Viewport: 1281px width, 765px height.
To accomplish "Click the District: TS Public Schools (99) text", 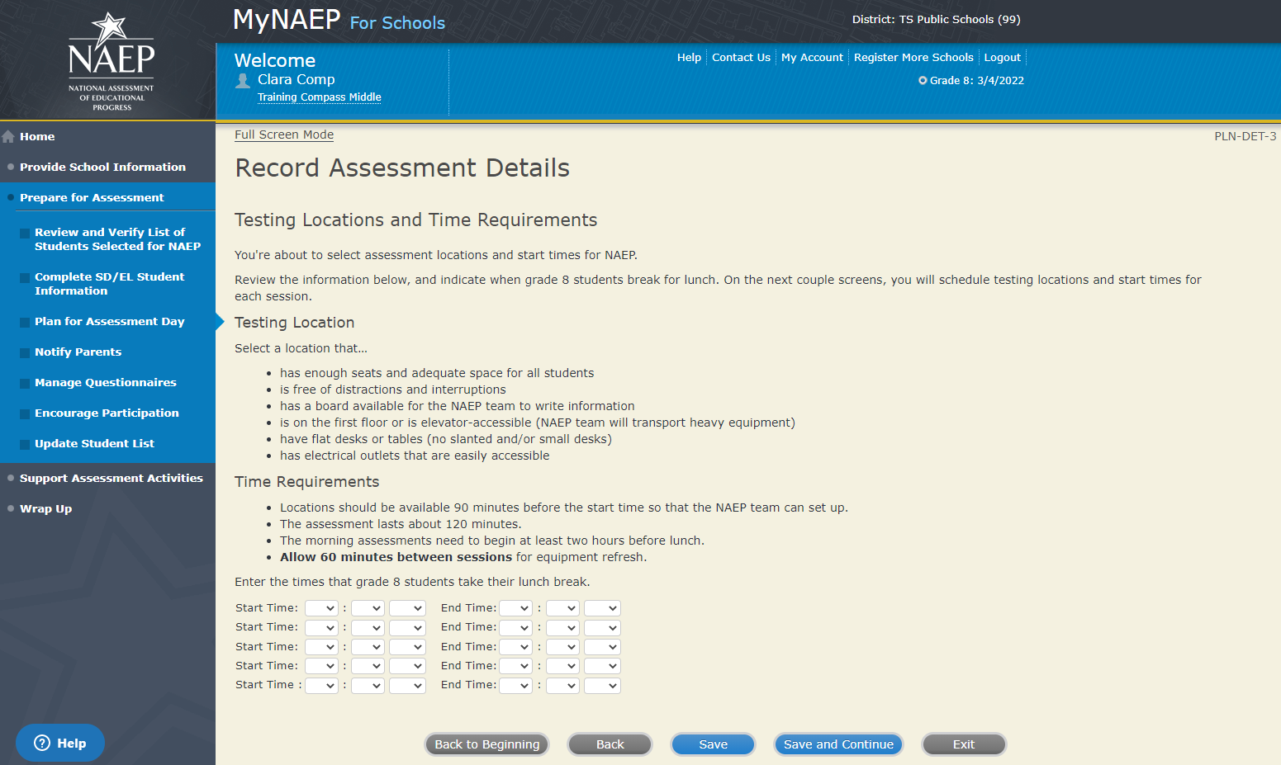I will 937,19.
